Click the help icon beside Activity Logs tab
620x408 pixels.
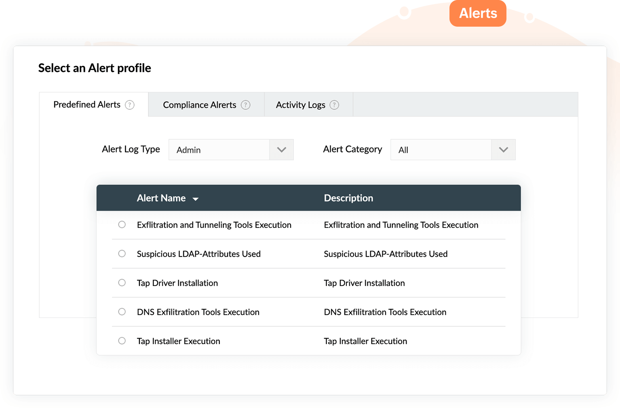tap(334, 105)
